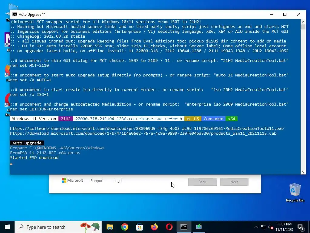Open the Windows setup taskbar icon
Image resolution: width=310 pixels, height=233 pixels.
pos(199,227)
